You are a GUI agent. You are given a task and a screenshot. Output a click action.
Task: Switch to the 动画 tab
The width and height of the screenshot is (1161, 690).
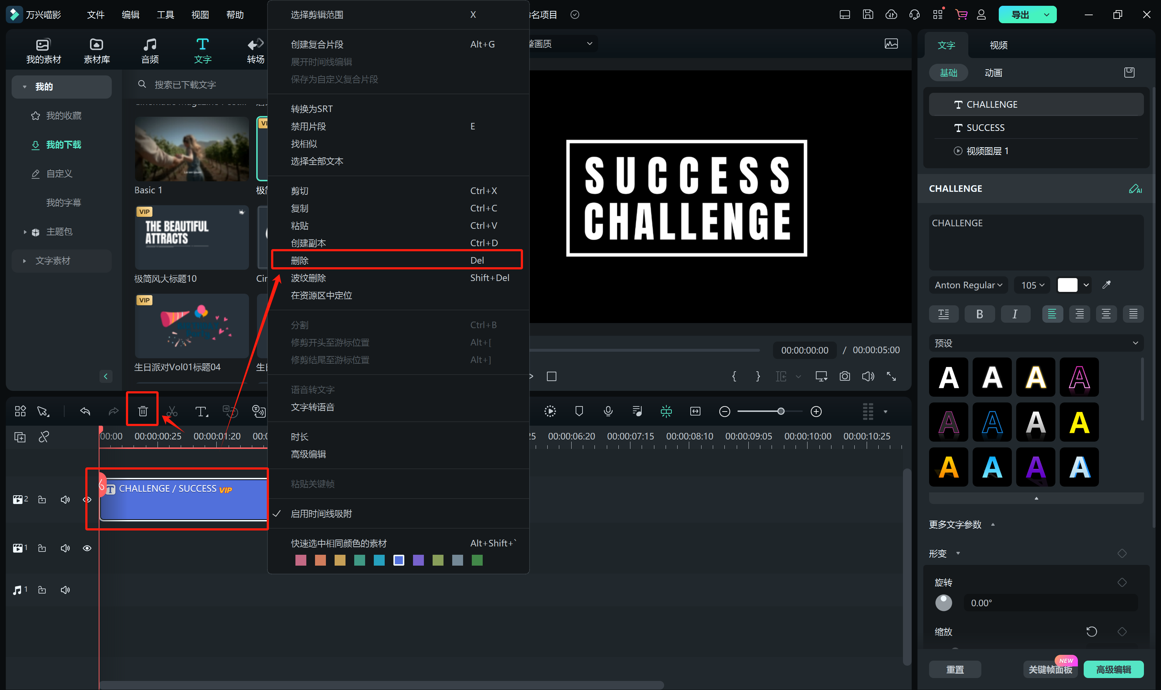click(x=993, y=73)
